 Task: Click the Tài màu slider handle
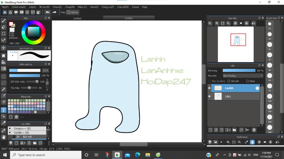[29, 88]
